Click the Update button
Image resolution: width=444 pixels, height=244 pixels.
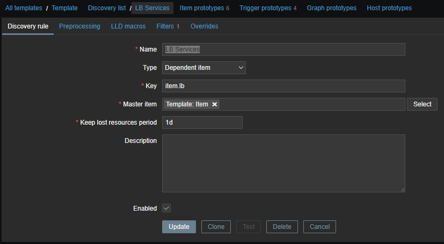pyautogui.click(x=179, y=227)
